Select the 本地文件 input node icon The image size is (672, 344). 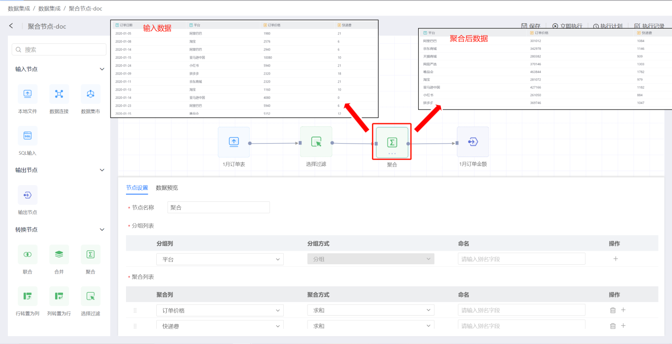[x=28, y=94]
